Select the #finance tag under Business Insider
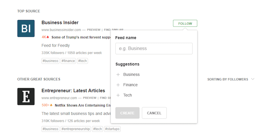Image resolution: width=280 pixels, height=137 pixels. 68,61
